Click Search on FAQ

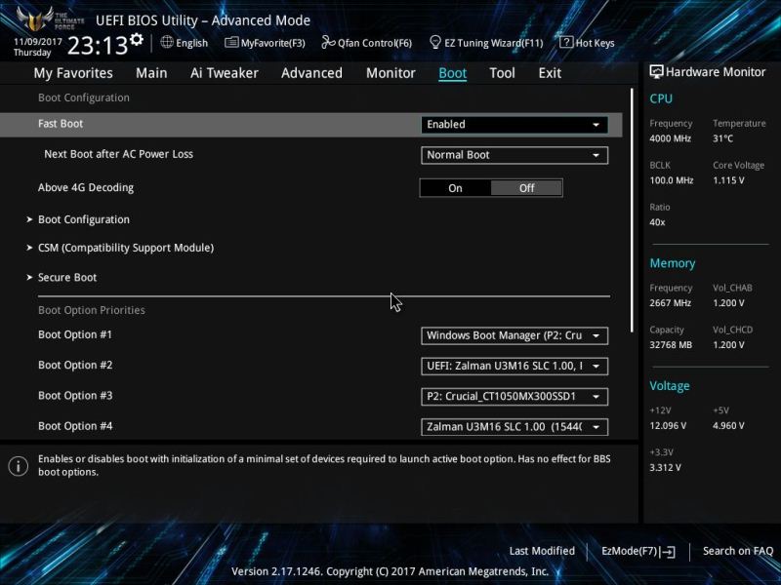pos(738,551)
